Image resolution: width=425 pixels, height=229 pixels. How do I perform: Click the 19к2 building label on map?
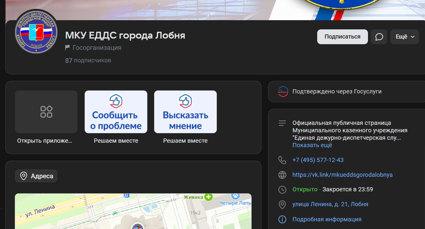[x=195, y=213]
